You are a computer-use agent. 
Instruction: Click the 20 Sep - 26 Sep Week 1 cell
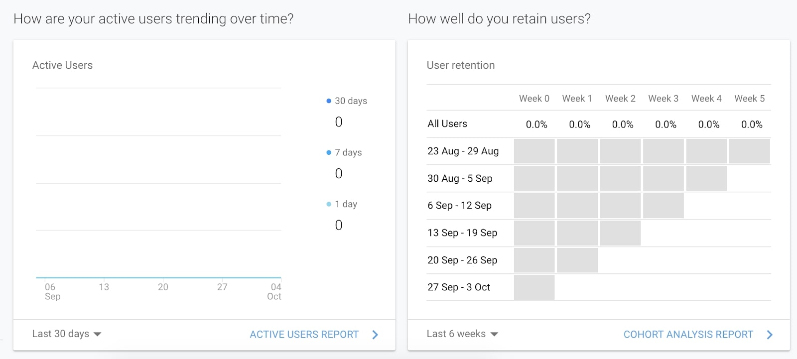(577, 260)
